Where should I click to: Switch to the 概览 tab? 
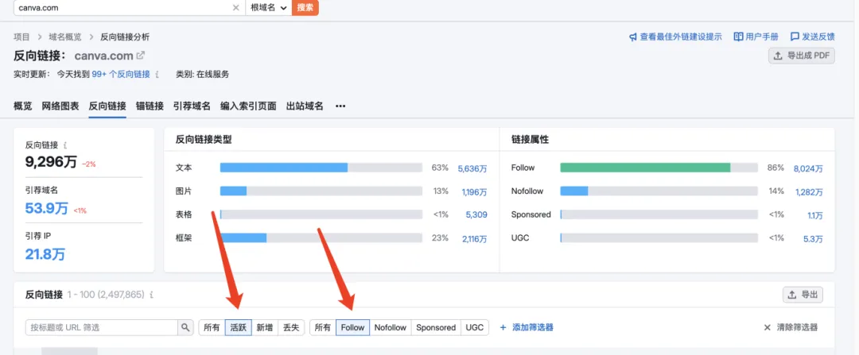click(x=22, y=106)
